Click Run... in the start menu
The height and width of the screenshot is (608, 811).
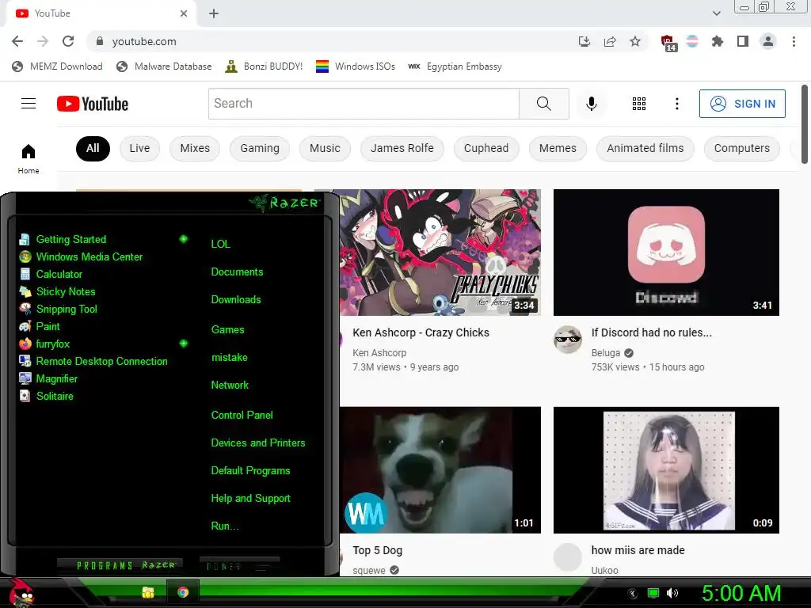(x=225, y=526)
